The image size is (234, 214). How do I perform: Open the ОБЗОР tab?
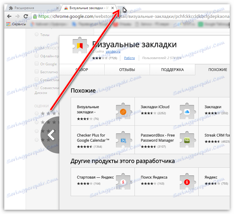(x=82, y=70)
